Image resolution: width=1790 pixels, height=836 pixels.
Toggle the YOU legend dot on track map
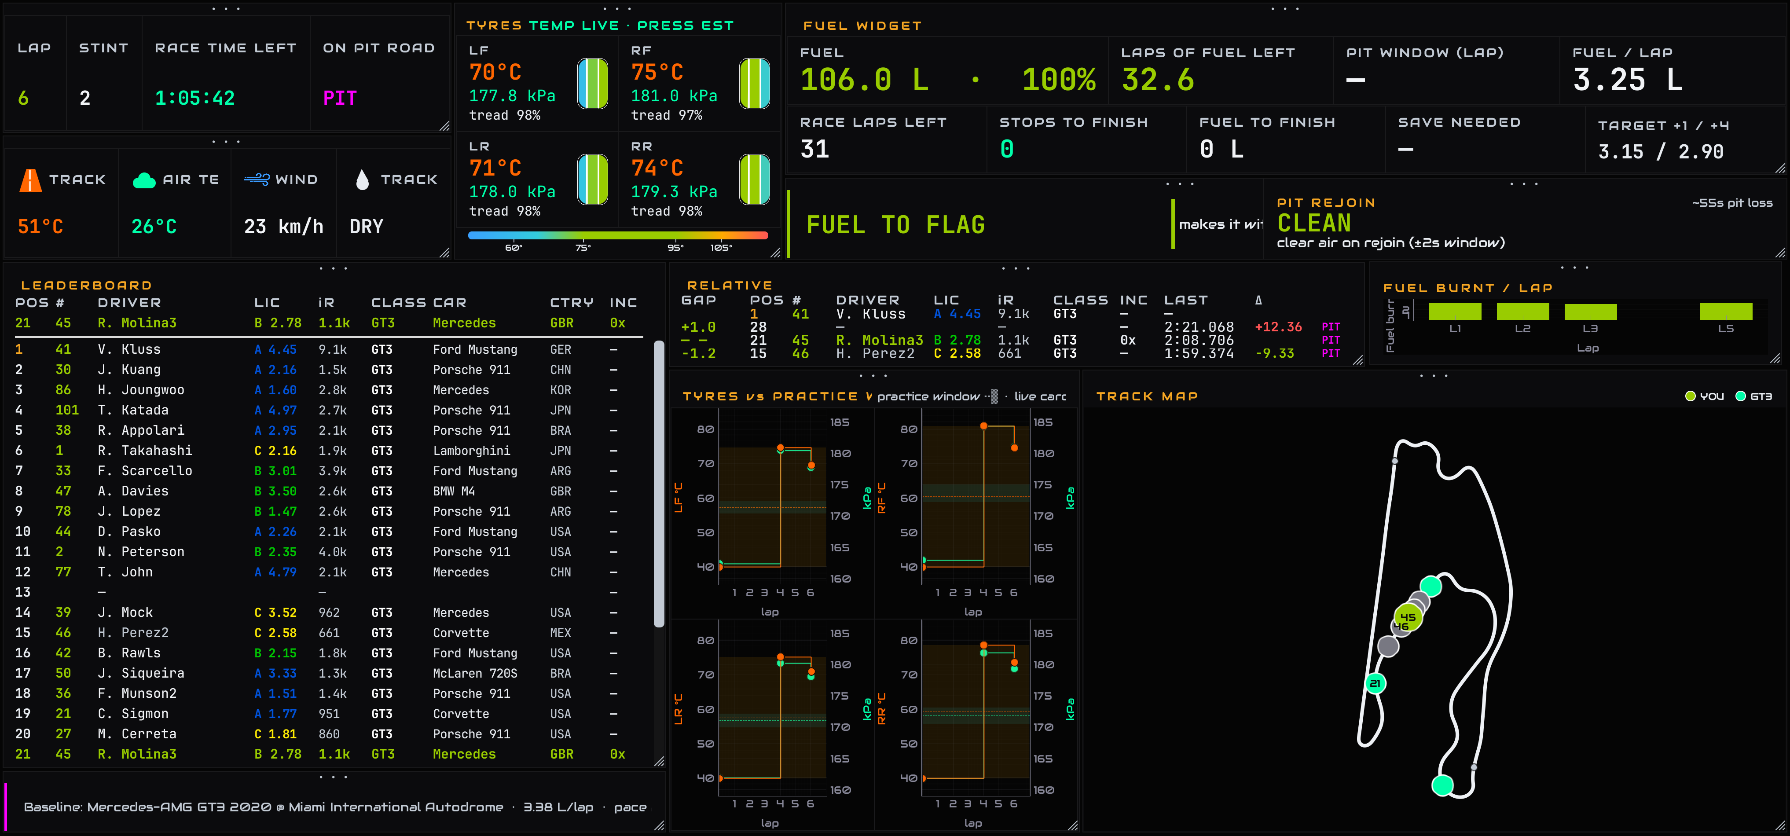tap(1691, 396)
